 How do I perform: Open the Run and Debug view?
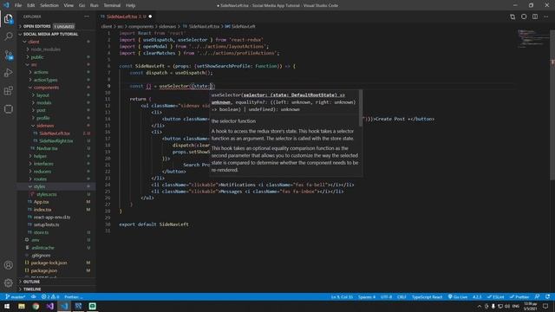click(x=8, y=73)
